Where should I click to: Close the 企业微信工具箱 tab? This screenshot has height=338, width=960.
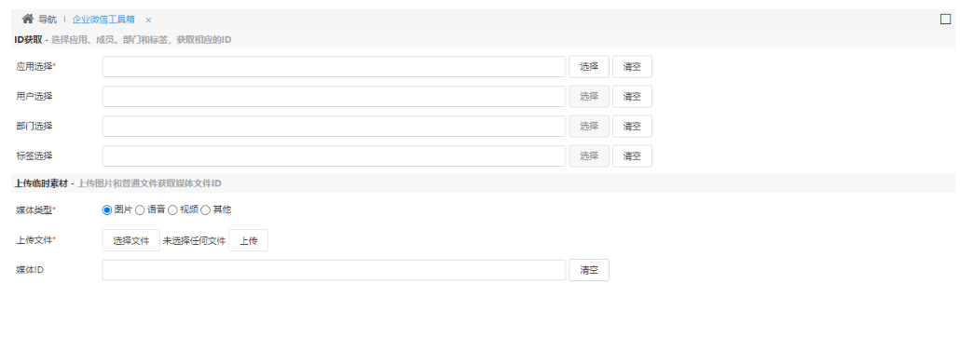click(148, 20)
